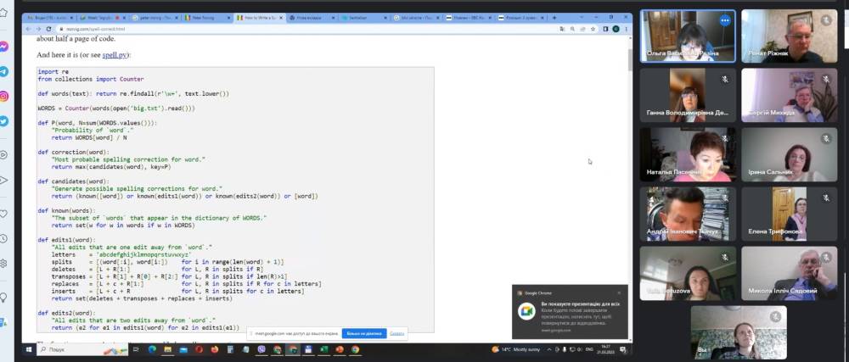Open Messenger from the left sidebar
Image resolution: width=849 pixels, height=362 pixels.
[x=4, y=47]
